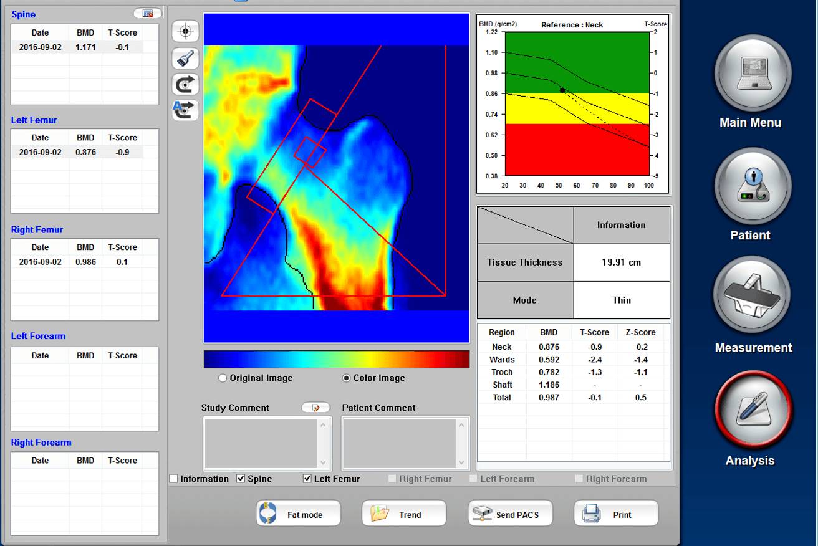Viewport: 818px width, 546px height.
Task: Click the curved-arrow target tool without the letter A
Action: pos(185,84)
